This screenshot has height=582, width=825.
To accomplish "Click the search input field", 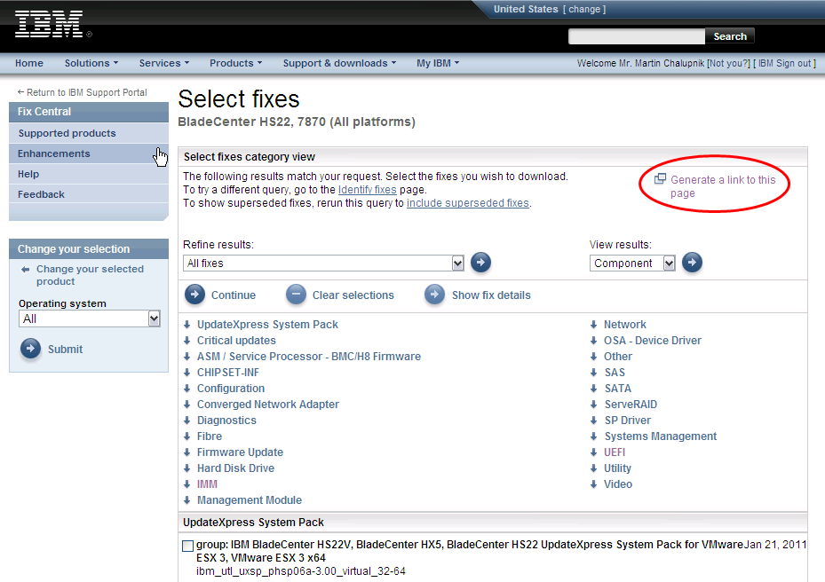I will coord(637,36).
